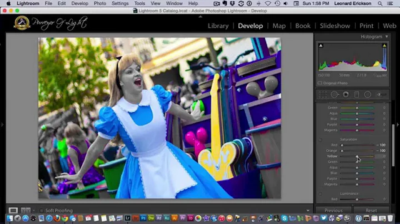Image resolution: width=400 pixels, height=224 pixels.
Task: Expand the left side panel arrow
Action: 2,125
